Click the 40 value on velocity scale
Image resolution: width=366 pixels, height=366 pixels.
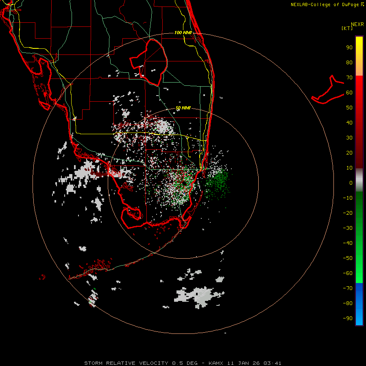pos(349,122)
